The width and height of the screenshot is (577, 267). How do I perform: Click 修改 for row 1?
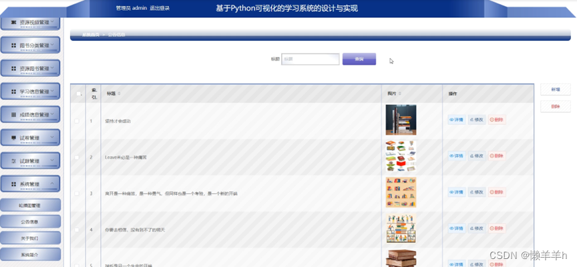click(477, 119)
